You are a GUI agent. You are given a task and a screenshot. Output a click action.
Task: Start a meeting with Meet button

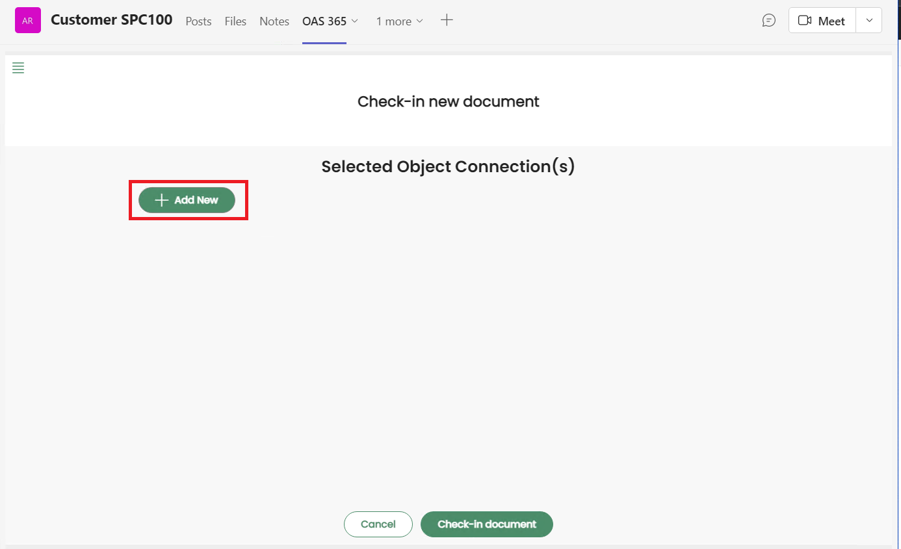coord(831,21)
